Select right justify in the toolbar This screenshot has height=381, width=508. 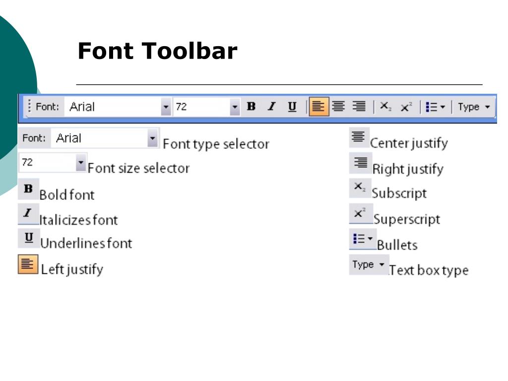(x=359, y=106)
